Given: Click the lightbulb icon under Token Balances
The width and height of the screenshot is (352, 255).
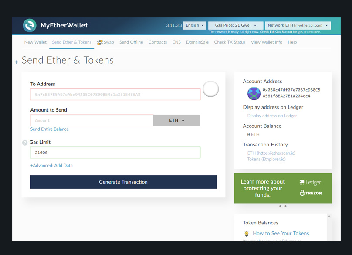Looking at the screenshot, I should (x=247, y=234).
